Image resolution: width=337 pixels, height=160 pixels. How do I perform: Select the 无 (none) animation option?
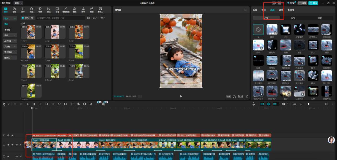[x=258, y=30]
